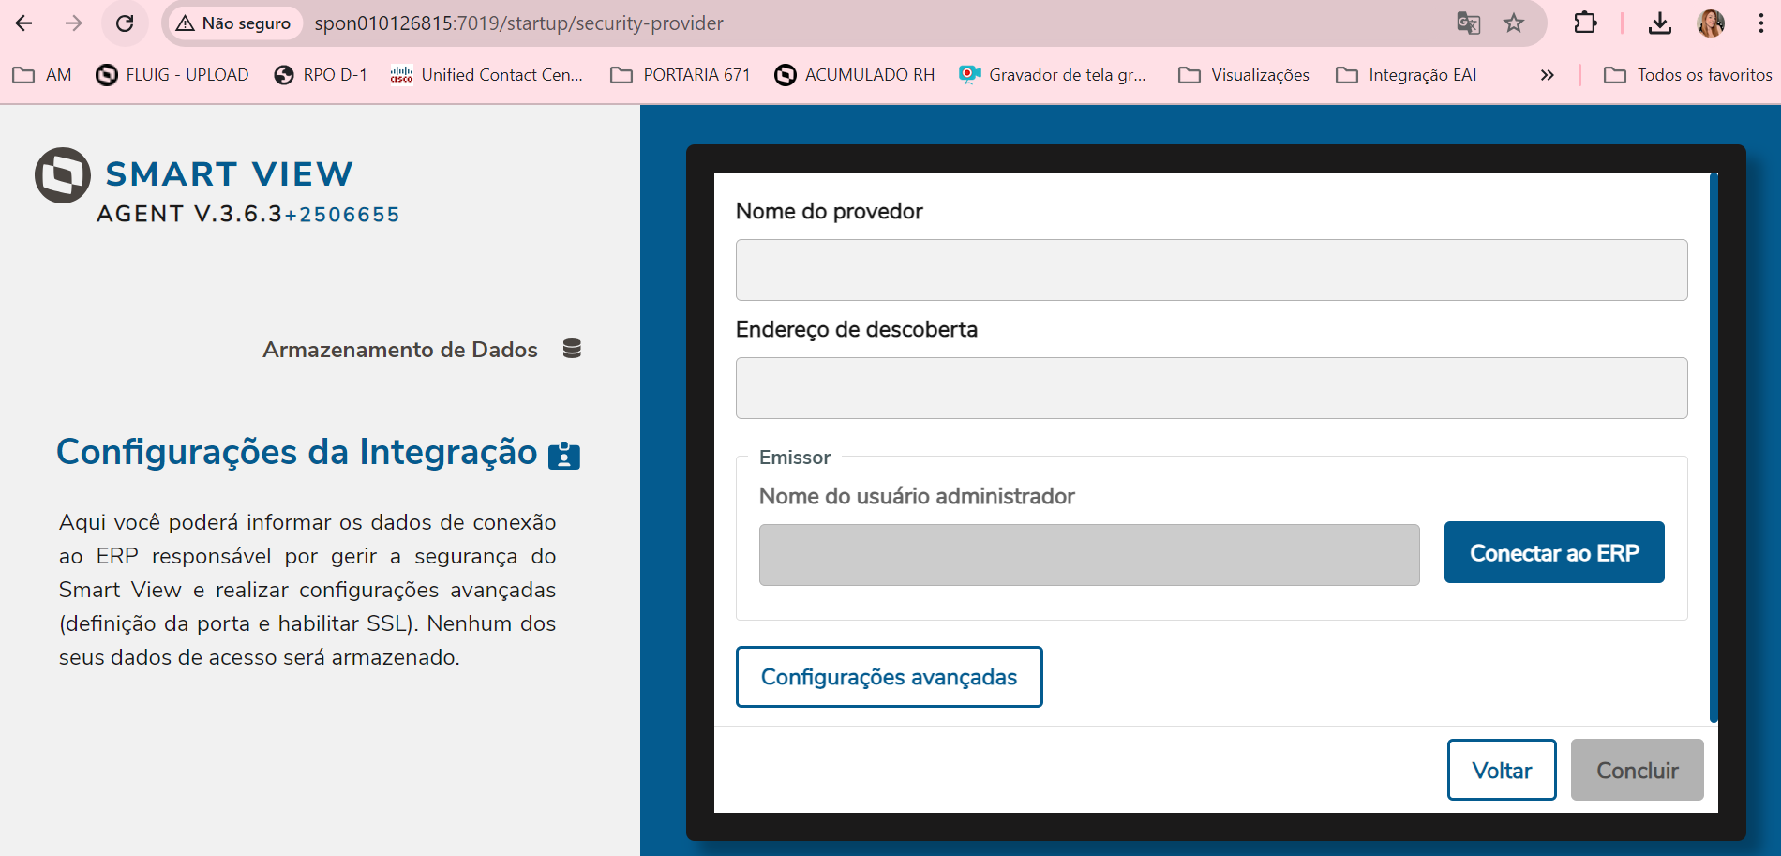1781x856 pixels.
Task: Click the Smart View logo icon
Action: 63,175
